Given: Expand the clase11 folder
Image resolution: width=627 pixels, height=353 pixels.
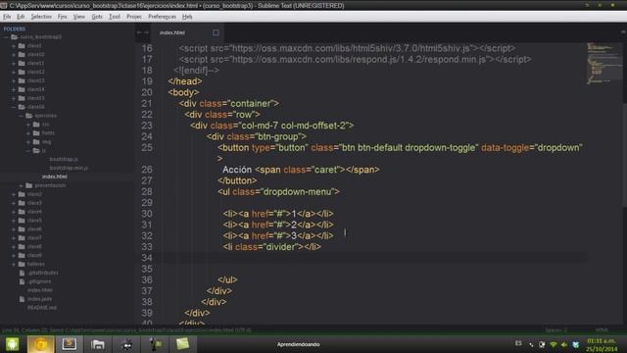Looking at the screenshot, I should 13,63.
